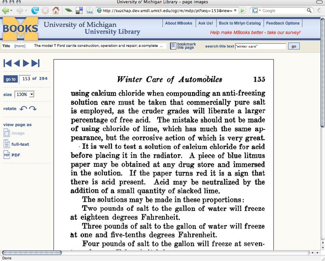
Task: Click the bookmark this page icon
Action: (x=173, y=46)
